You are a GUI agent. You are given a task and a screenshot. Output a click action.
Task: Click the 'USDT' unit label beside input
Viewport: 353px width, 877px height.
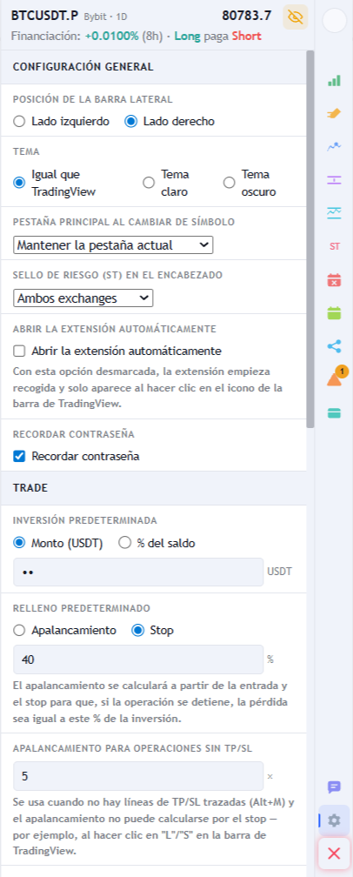coord(279,572)
